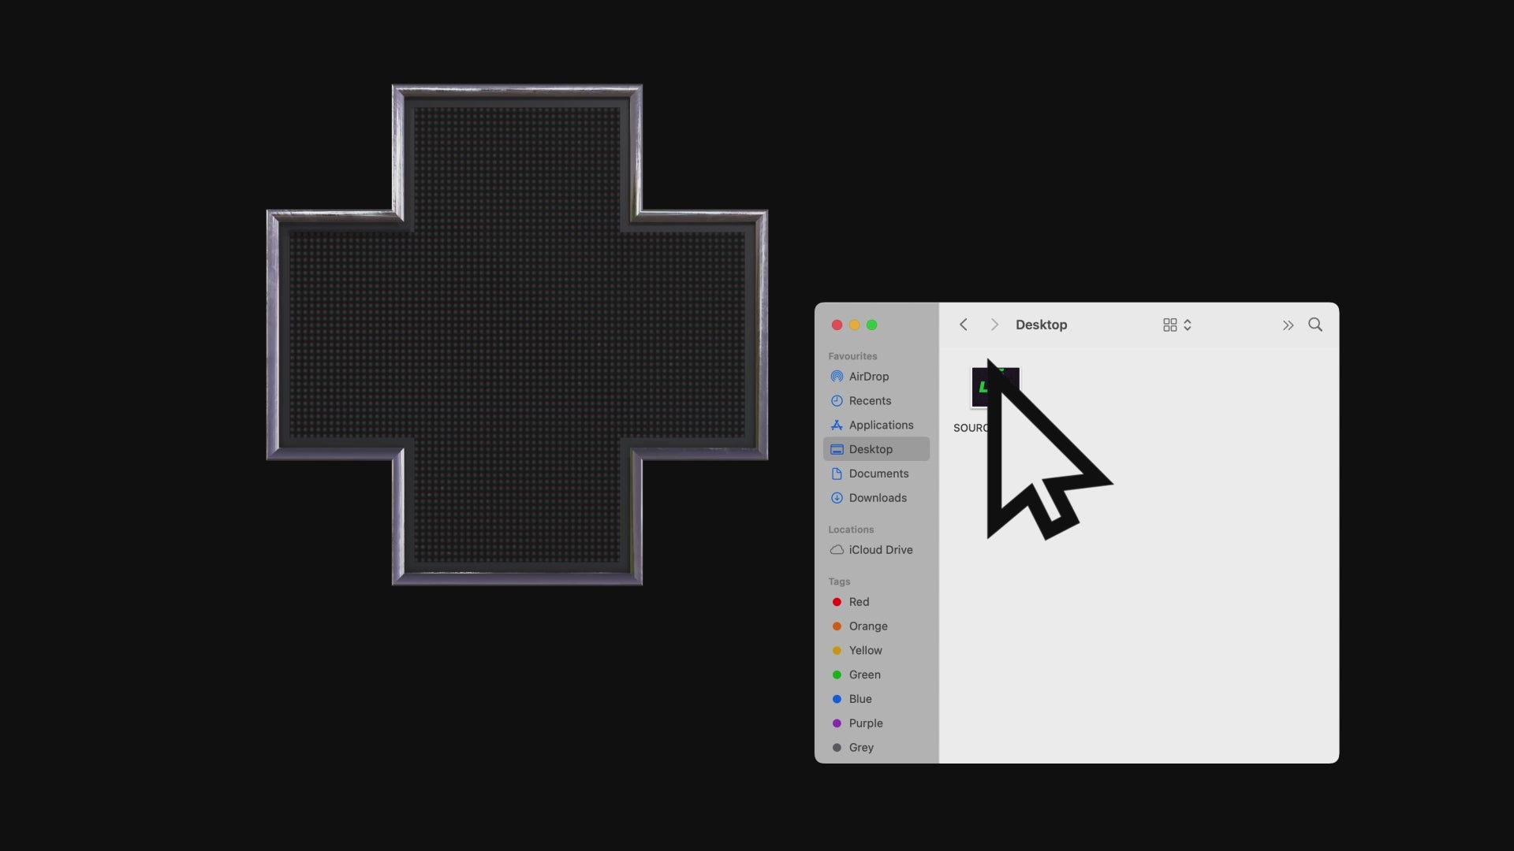The width and height of the screenshot is (1514, 851).
Task: Go back with the left chevron
Action: pos(964,325)
